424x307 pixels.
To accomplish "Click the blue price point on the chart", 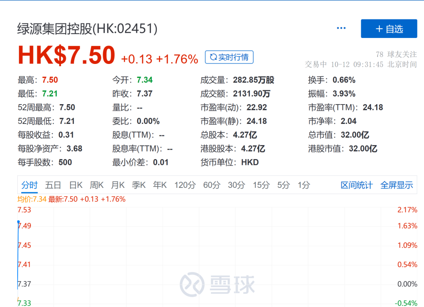I will [x=19, y=222].
